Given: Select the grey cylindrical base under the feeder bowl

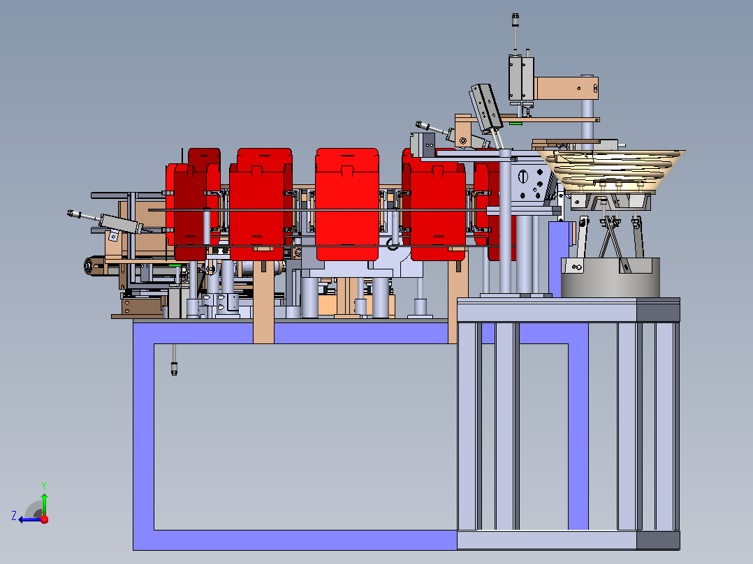Looking at the screenshot, I should tap(611, 277).
